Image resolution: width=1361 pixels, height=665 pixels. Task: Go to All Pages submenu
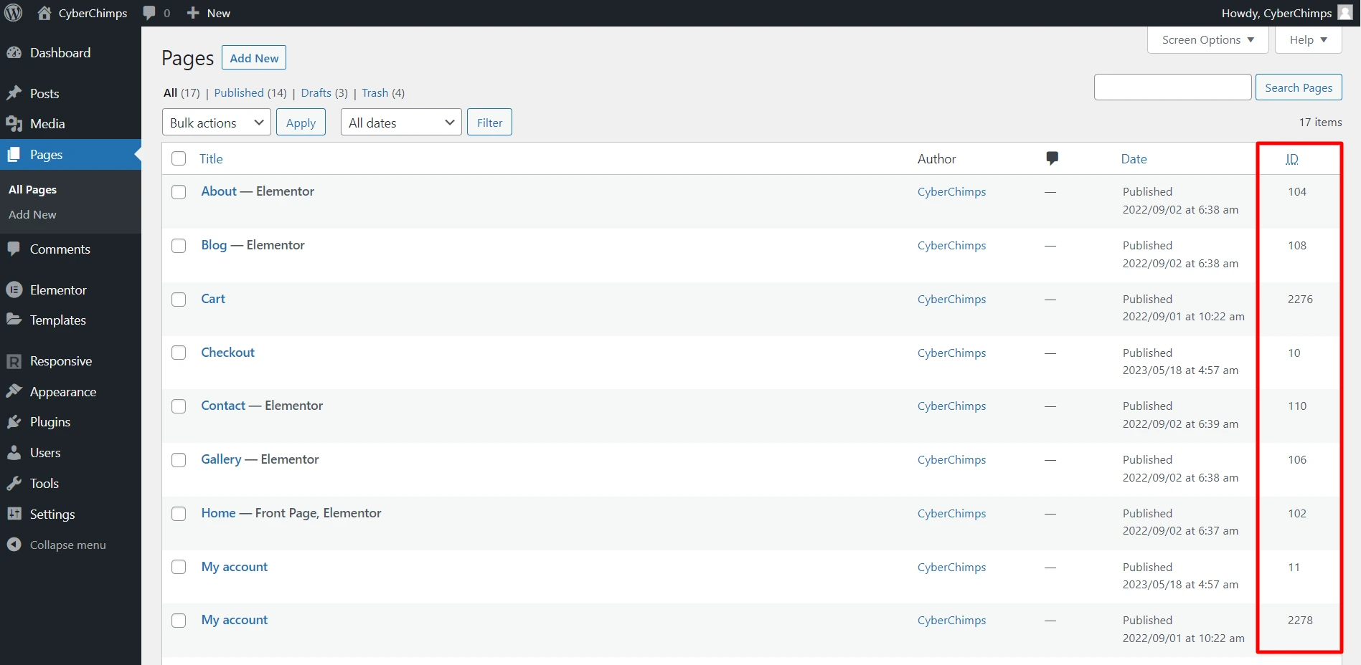(32, 189)
